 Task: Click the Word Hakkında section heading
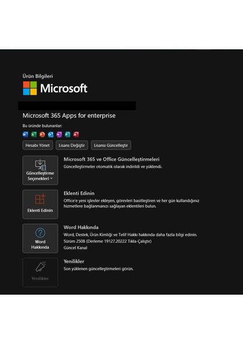coord(81,227)
